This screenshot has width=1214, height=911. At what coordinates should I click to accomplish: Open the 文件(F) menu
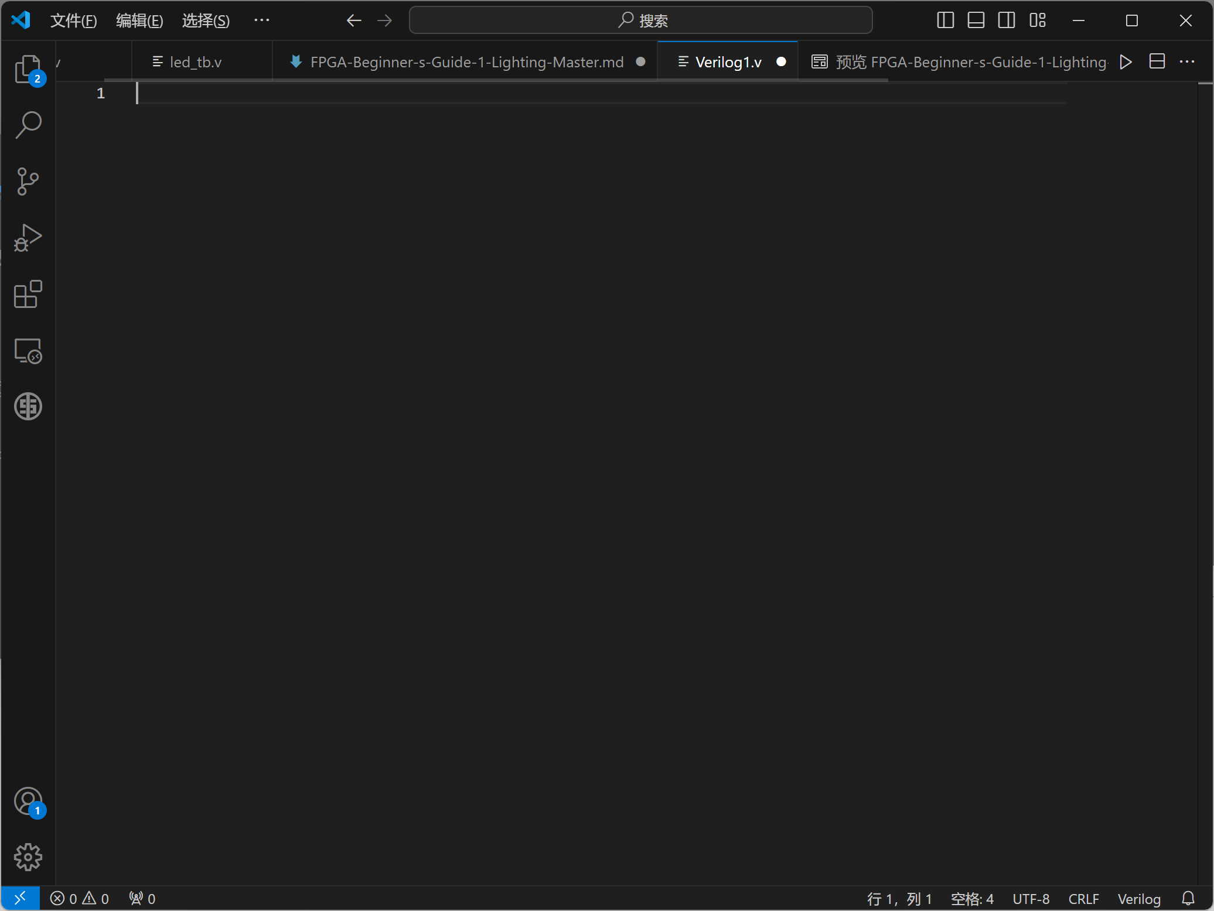[x=73, y=20]
